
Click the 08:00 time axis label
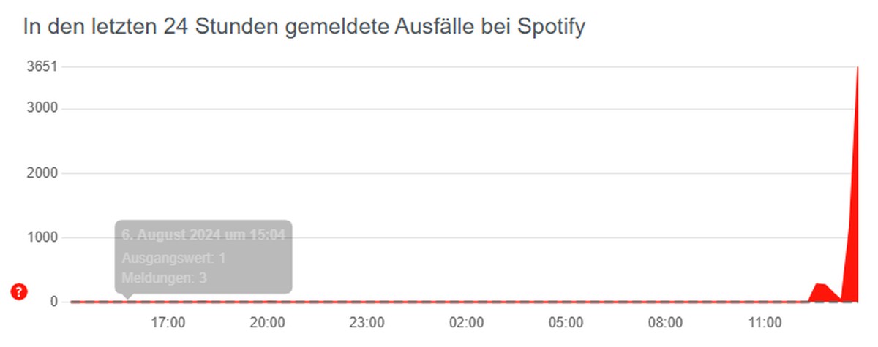(x=665, y=321)
